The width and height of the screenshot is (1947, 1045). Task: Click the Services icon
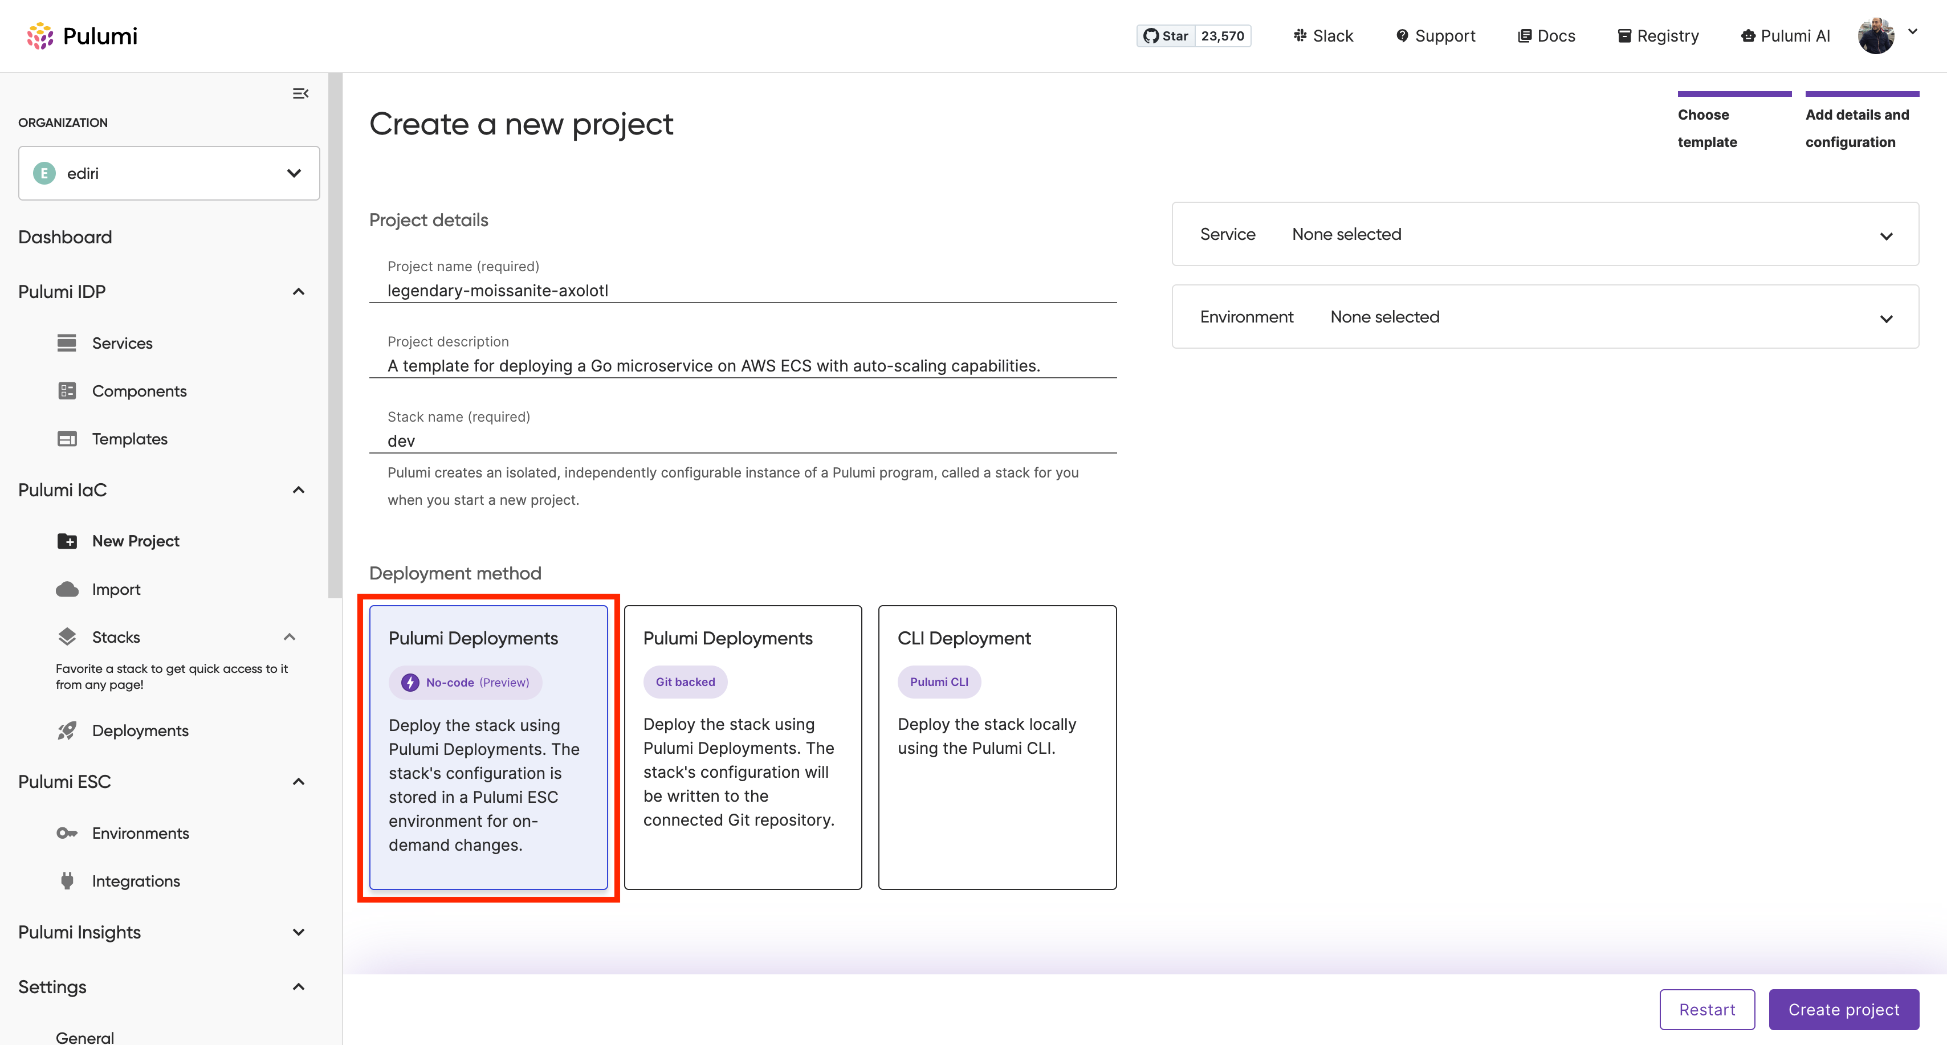click(x=67, y=343)
